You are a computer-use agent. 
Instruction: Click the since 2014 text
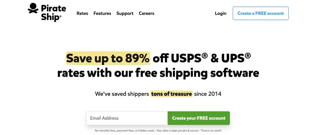click(x=208, y=94)
